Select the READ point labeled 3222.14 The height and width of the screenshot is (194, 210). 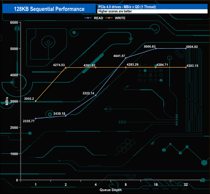pyautogui.click(x=96, y=95)
